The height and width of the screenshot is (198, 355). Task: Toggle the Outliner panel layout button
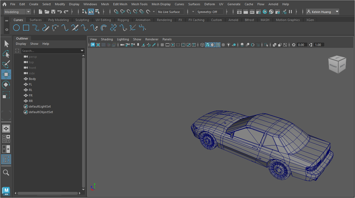pyautogui.click(x=6, y=159)
